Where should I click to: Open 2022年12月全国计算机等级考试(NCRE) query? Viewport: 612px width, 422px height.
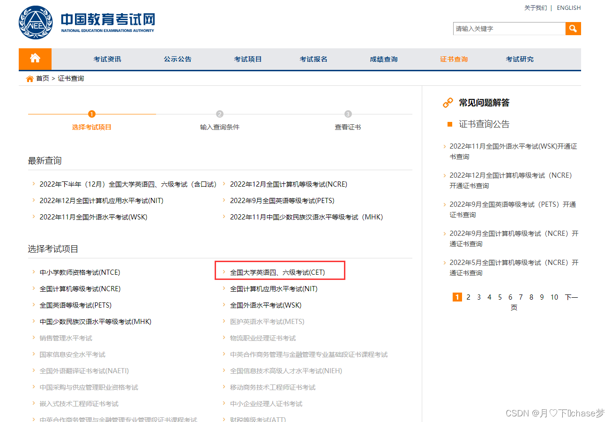click(289, 184)
